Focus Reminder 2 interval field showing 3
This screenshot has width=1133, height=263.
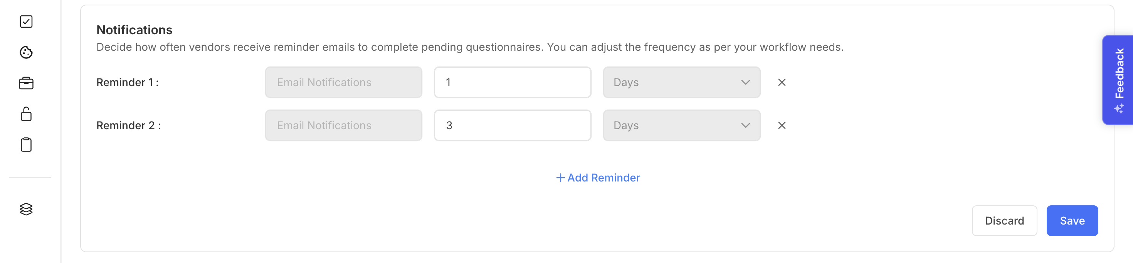click(x=512, y=126)
